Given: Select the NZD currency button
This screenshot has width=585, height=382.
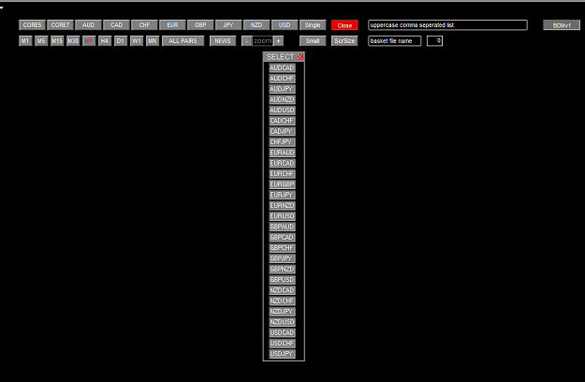Looking at the screenshot, I should pos(256,25).
